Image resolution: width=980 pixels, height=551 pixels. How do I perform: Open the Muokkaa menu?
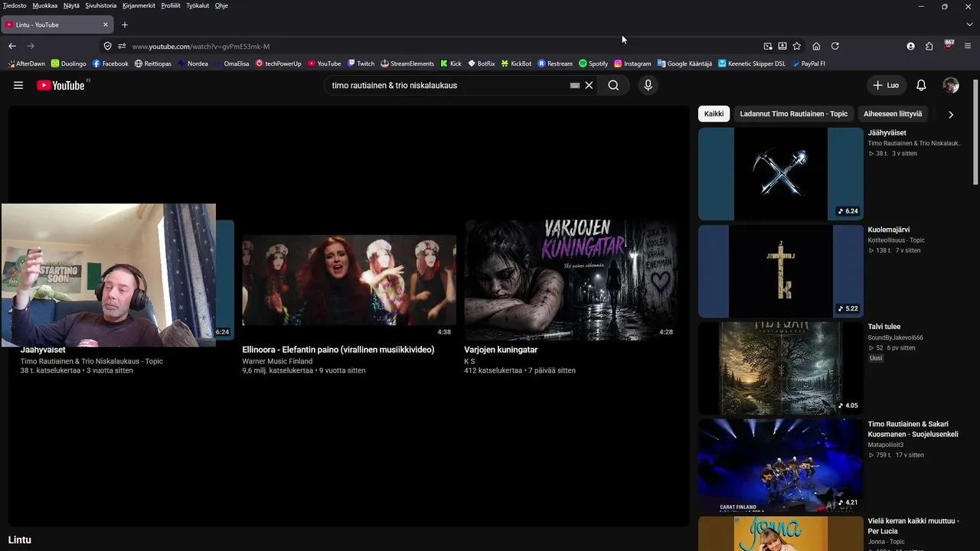click(44, 5)
